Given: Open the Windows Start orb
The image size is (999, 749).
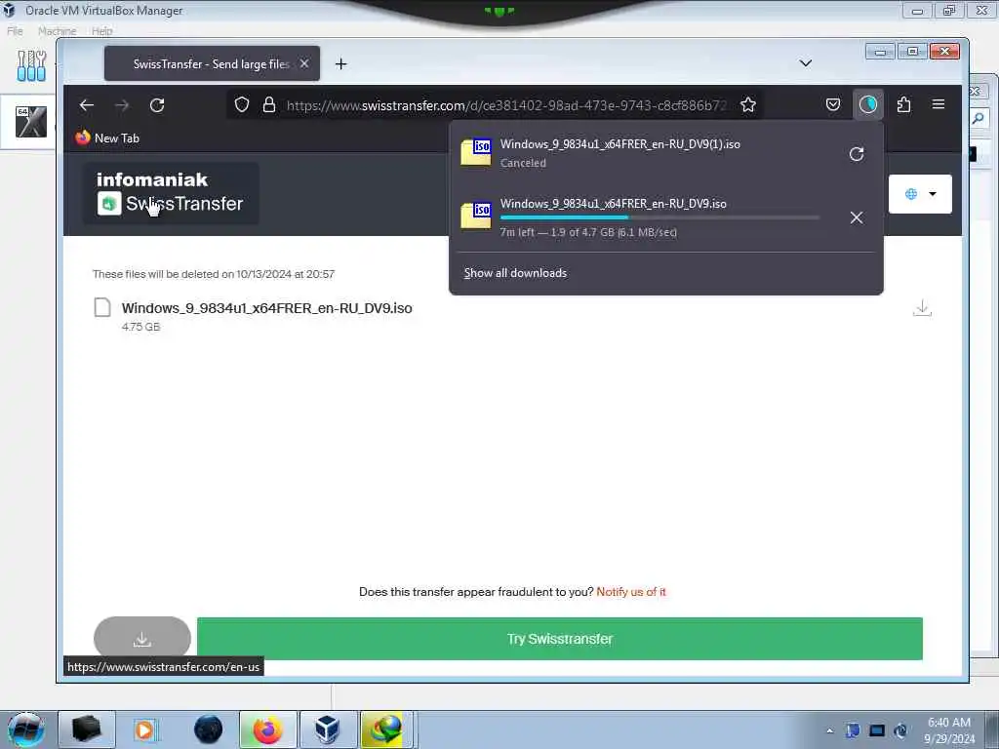Looking at the screenshot, I should (26, 729).
